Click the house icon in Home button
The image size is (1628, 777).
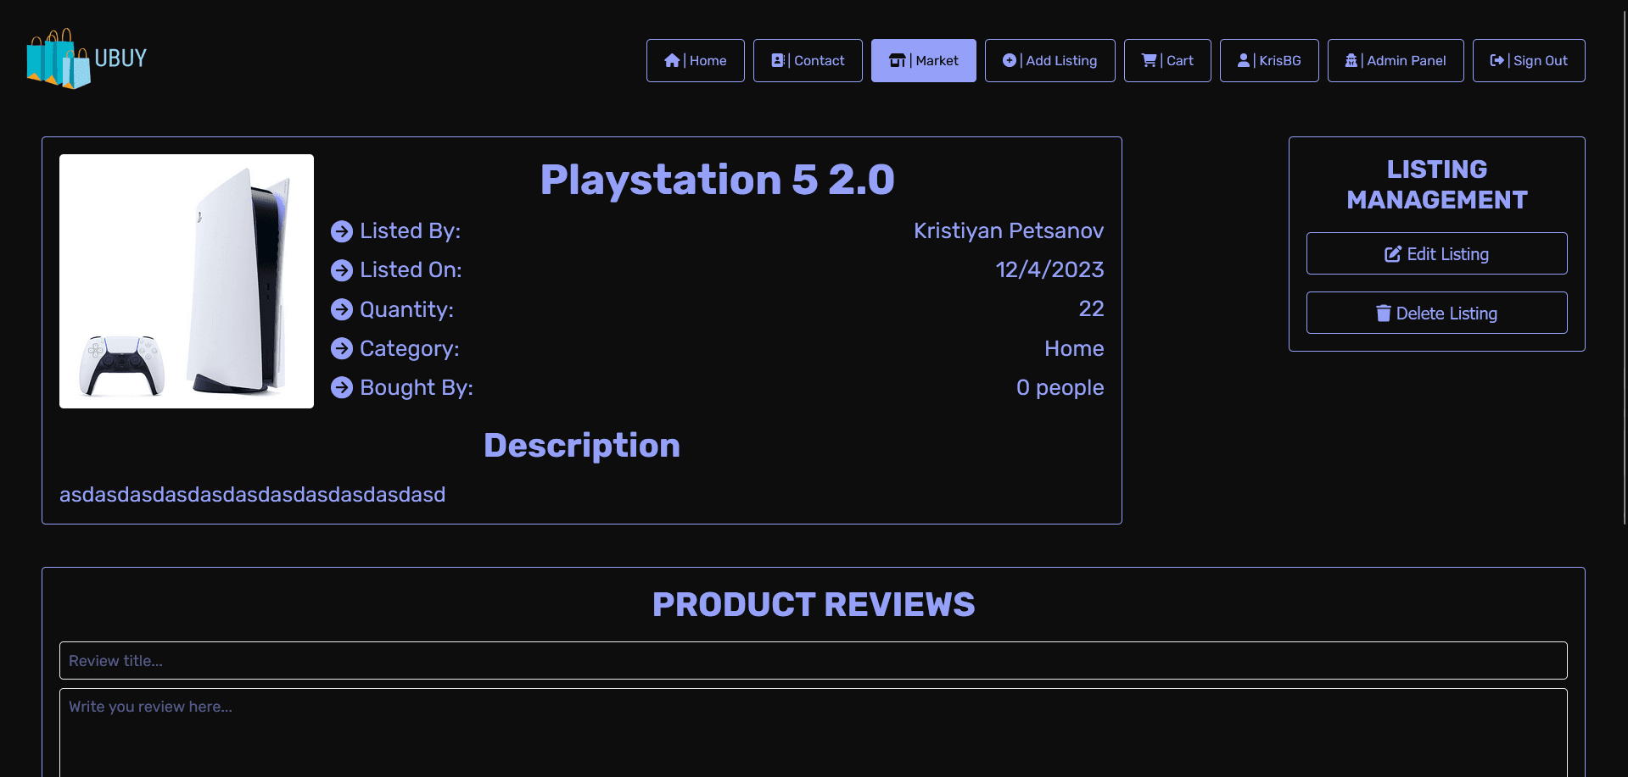(x=672, y=61)
